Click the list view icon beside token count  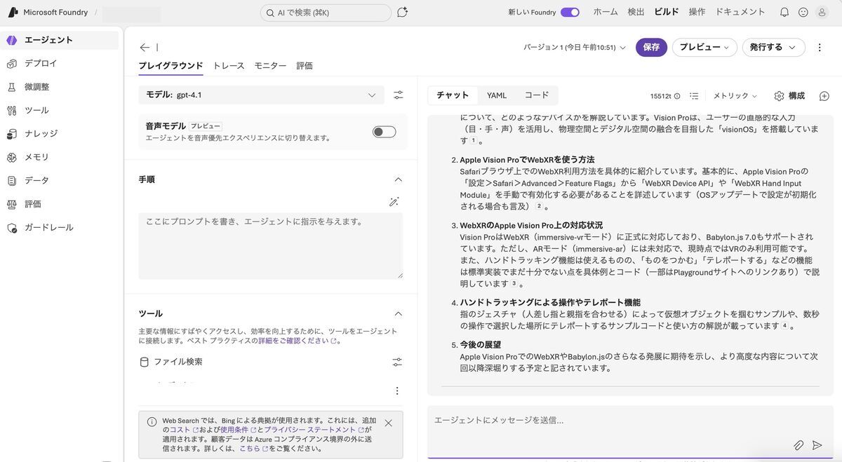tap(694, 96)
